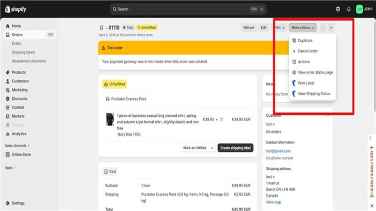The image size is (376, 211).
Task: Open Drafts under Orders
Action: pyautogui.click(x=16, y=44)
